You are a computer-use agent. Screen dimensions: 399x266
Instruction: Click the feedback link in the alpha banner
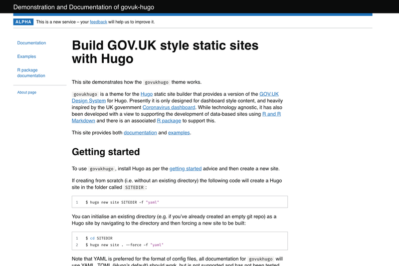coord(98,22)
